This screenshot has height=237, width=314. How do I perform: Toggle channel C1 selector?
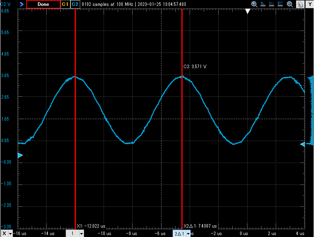point(65,4)
